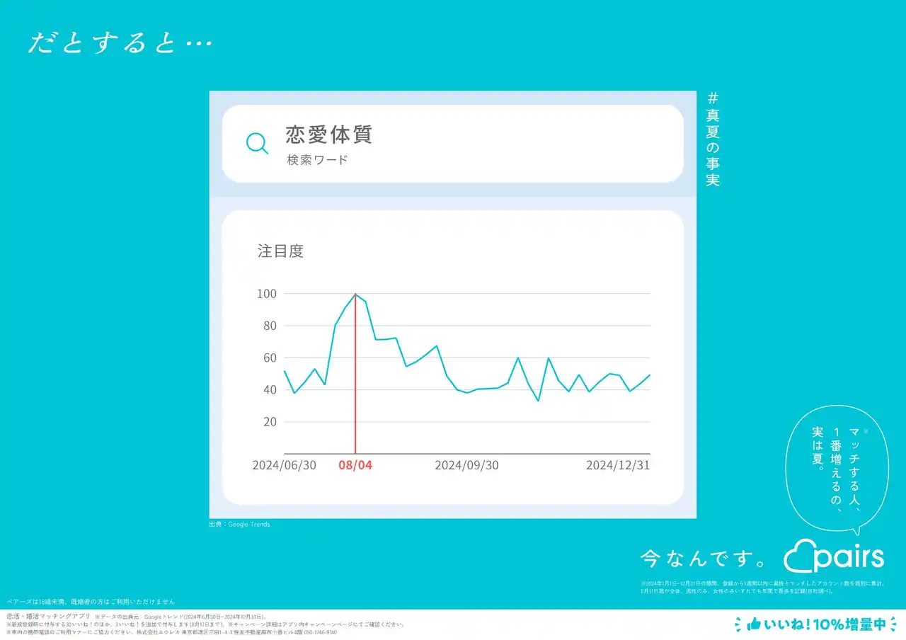The image size is (906, 640).
Task: Click the 検索ワード label under the search term
Action: click(x=317, y=160)
